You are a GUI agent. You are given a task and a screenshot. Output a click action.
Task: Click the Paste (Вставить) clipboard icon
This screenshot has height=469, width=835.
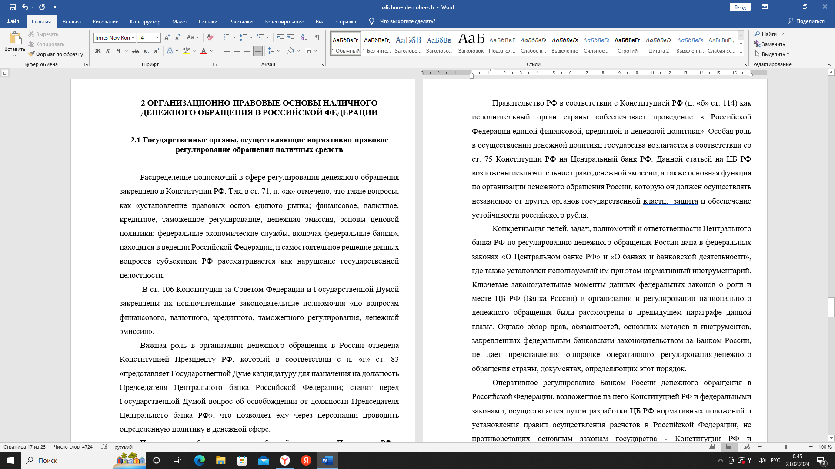tap(15, 38)
